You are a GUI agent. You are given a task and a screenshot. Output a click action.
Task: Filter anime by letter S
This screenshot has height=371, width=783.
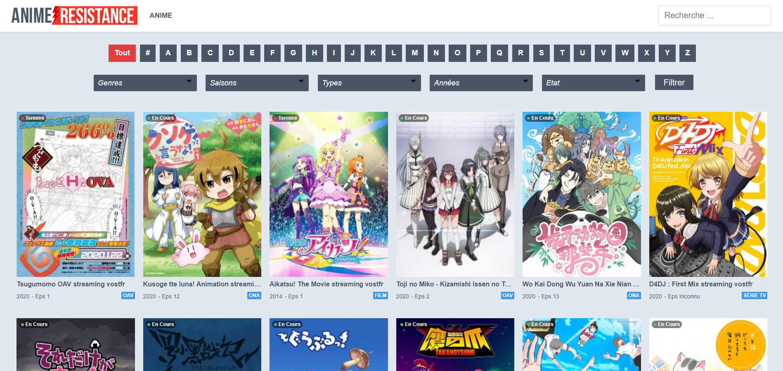click(542, 53)
